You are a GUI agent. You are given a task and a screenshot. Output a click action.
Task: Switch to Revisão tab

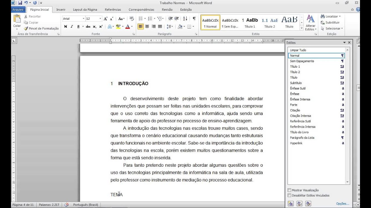167,10
